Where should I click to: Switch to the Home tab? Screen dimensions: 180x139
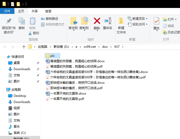click(x=21, y=11)
